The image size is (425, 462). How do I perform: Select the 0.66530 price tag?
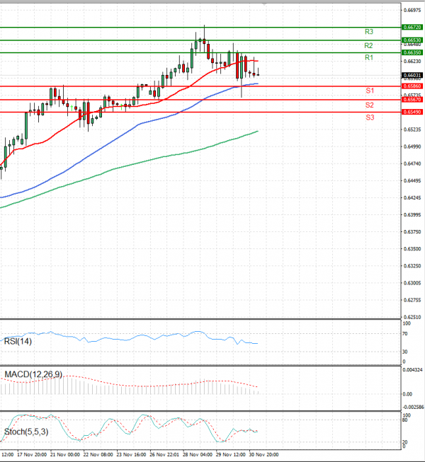pos(412,40)
